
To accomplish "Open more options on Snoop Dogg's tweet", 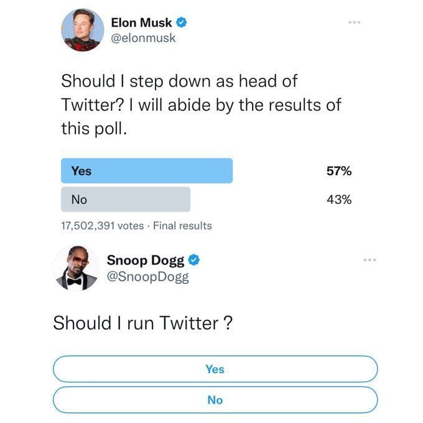I will click(370, 259).
